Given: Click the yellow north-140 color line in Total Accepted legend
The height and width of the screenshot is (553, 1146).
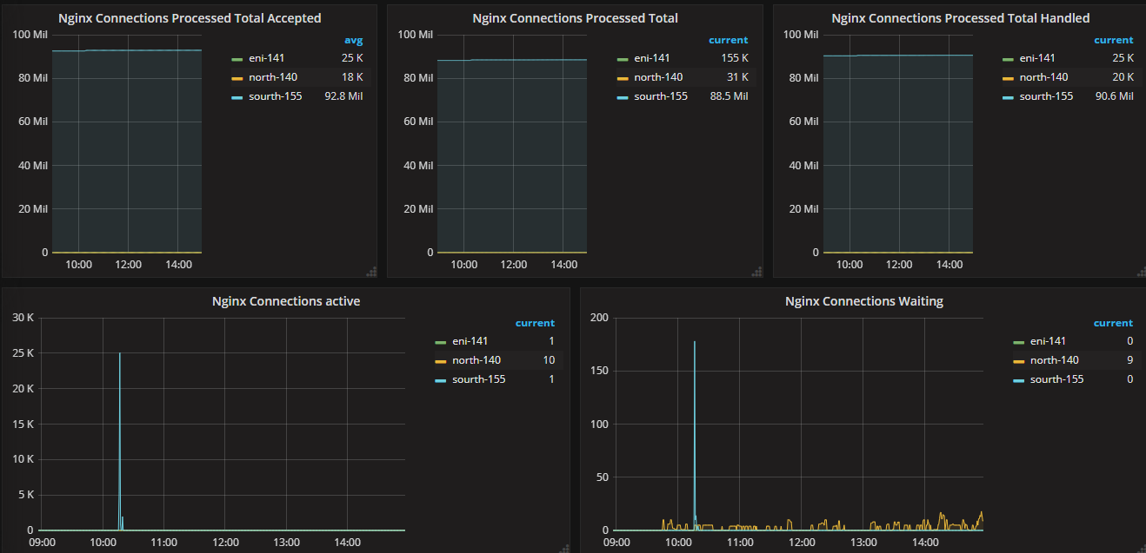Looking at the screenshot, I should point(237,78).
